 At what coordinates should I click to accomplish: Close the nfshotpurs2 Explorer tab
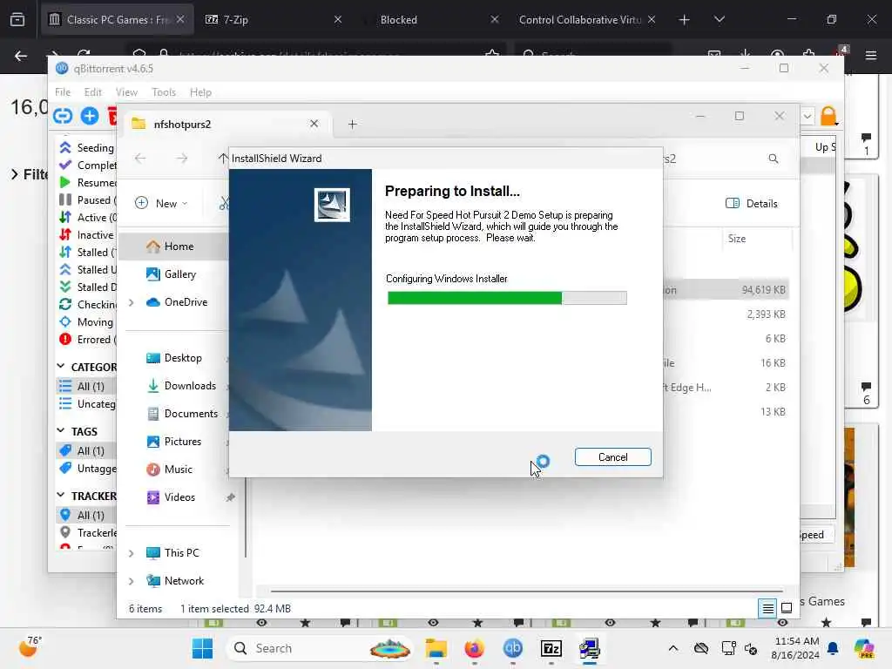click(314, 124)
